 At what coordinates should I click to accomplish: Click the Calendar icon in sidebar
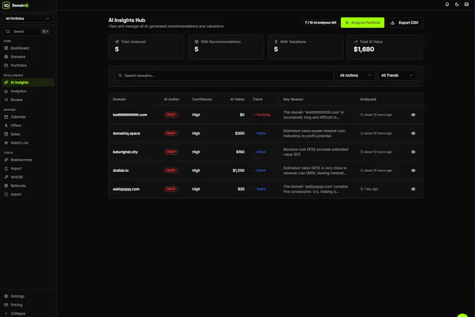tap(6, 117)
